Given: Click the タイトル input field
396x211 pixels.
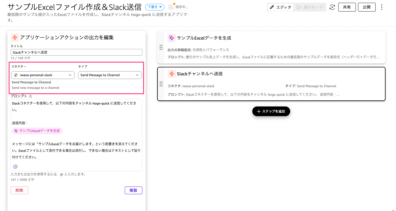Looking at the screenshot, I should pyautogui.click(x=76, y=52).
